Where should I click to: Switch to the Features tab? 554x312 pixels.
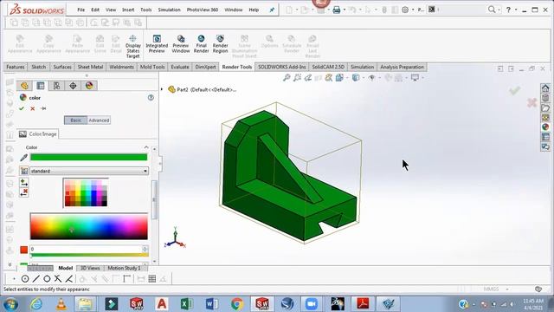pyautogui.click(x=16, y=67)
